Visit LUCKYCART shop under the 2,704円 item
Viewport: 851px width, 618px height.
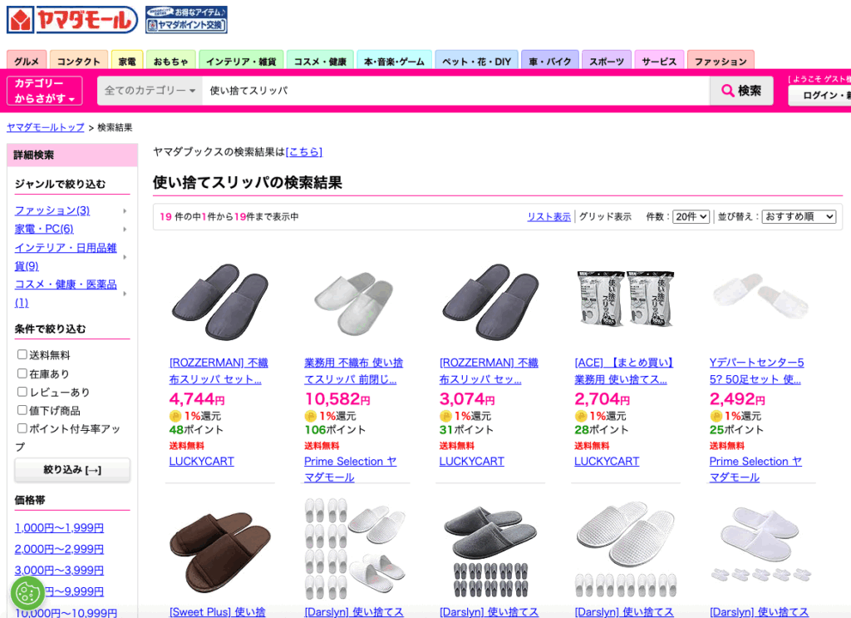[607, 462]
